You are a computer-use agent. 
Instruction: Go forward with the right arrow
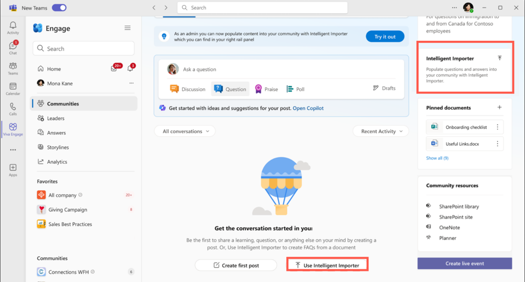click(x=166, y=8)
